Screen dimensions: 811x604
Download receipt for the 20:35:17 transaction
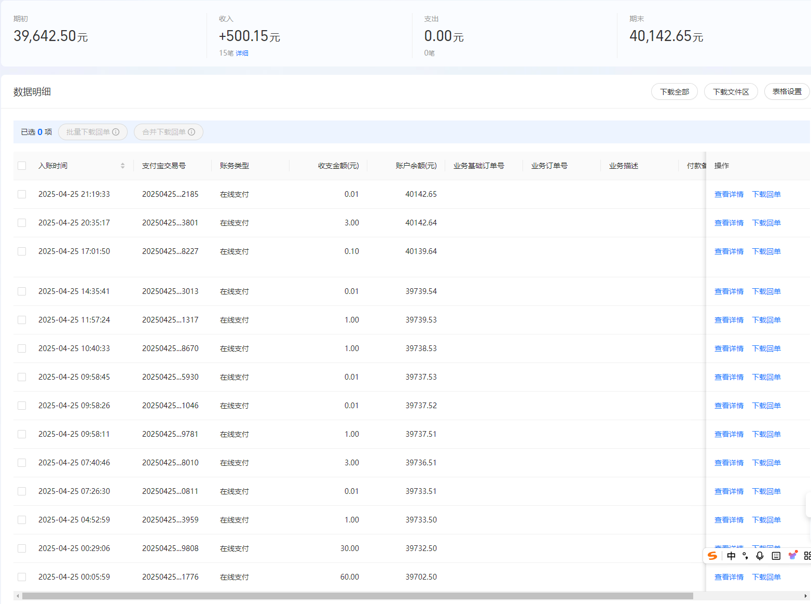[766, 223]
